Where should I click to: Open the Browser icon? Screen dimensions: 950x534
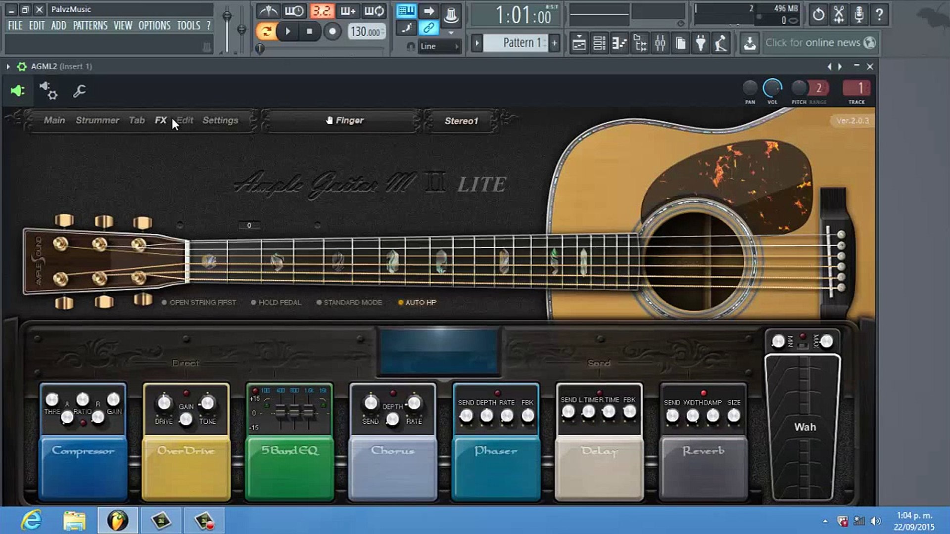pyautogui.click(x=640, y=44)
